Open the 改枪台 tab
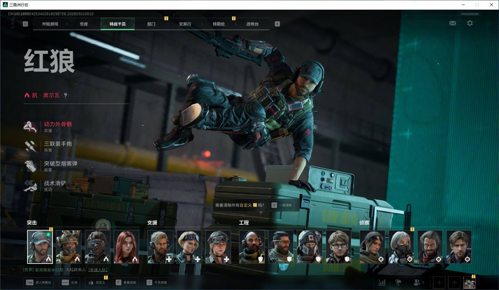 coord(252,24)
